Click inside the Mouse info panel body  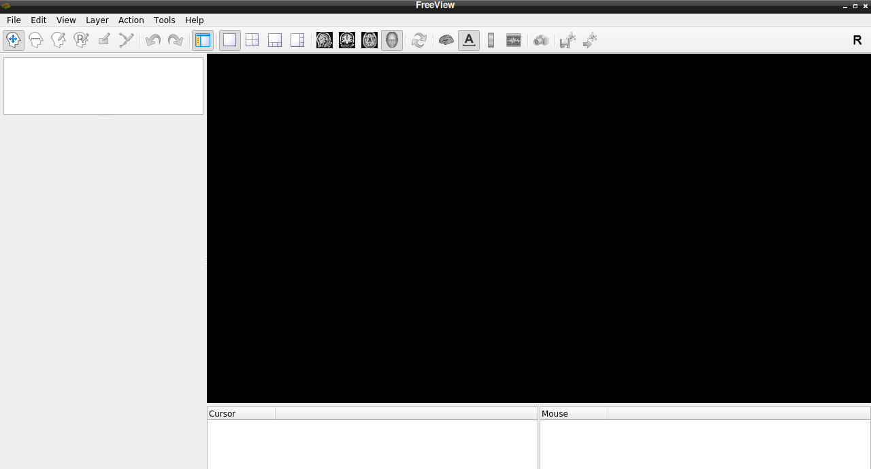[x=705, y=444]
